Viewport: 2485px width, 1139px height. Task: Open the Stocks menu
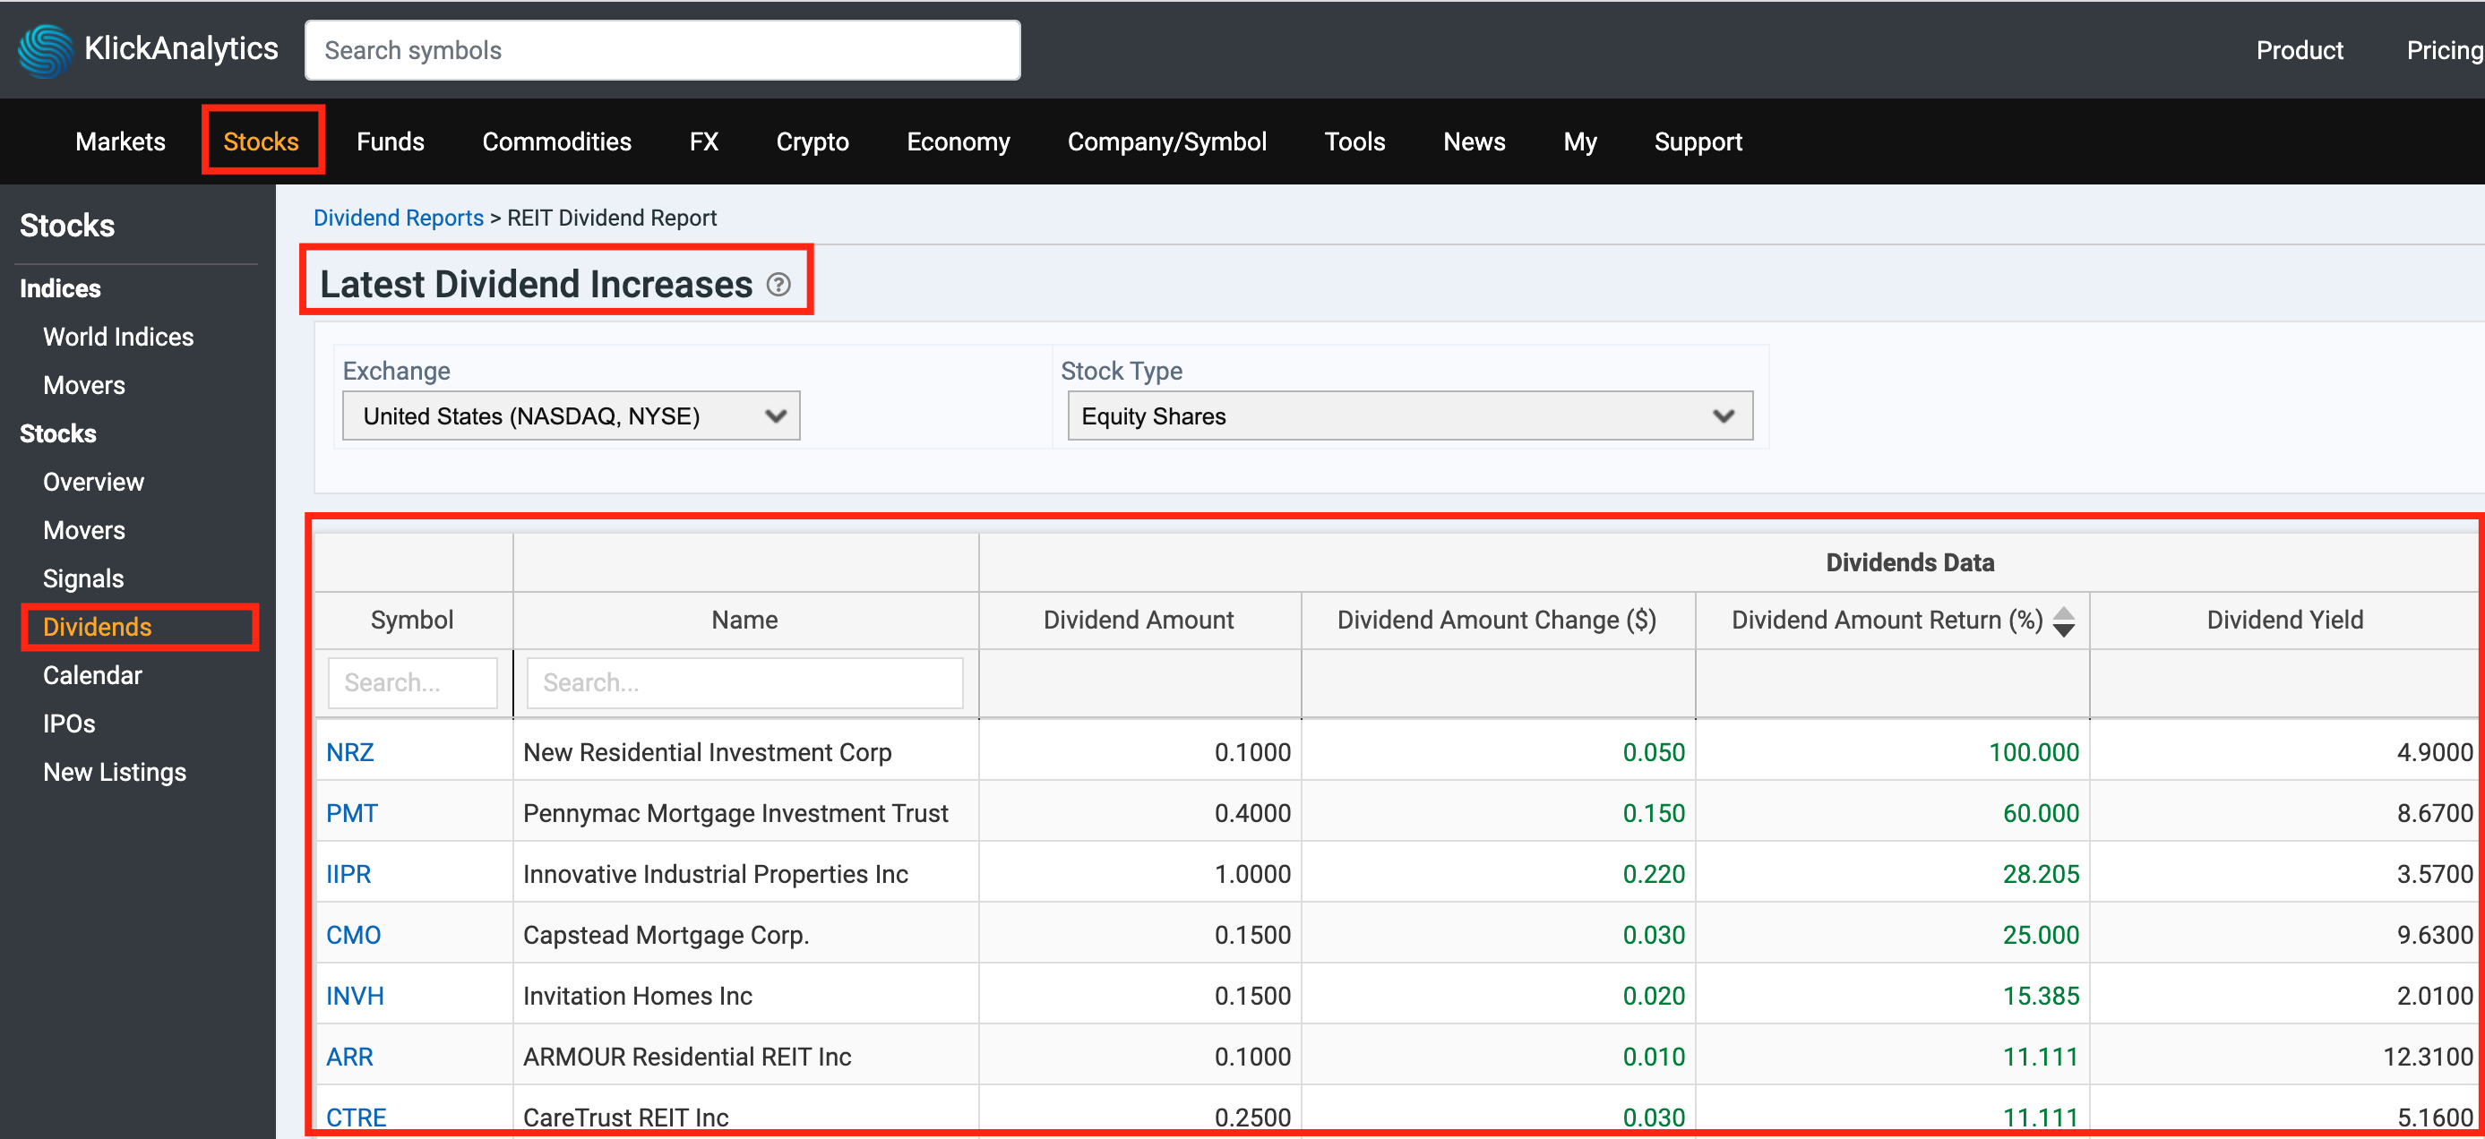pos(261,141)
